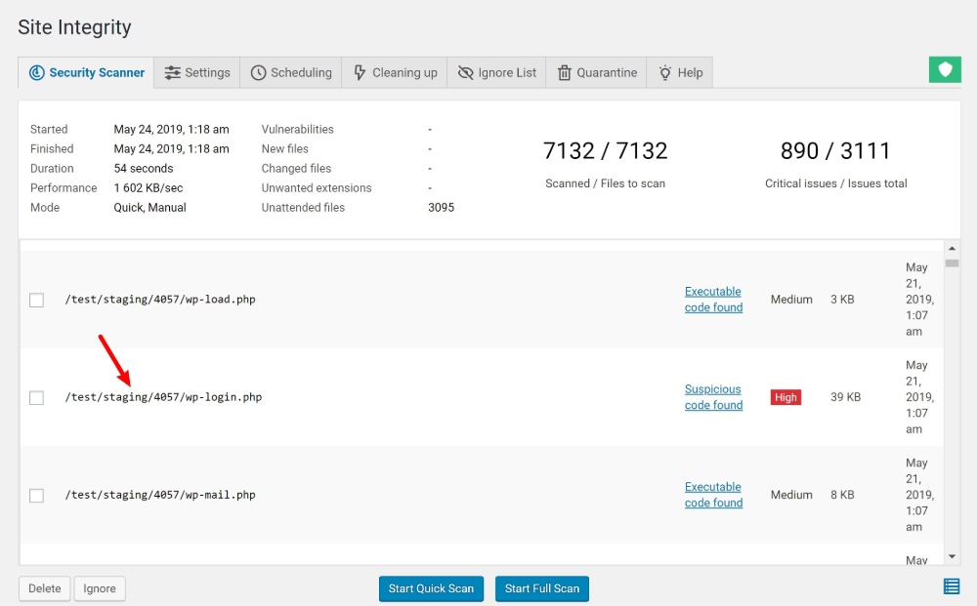Switch to the Settings tab

197,73
